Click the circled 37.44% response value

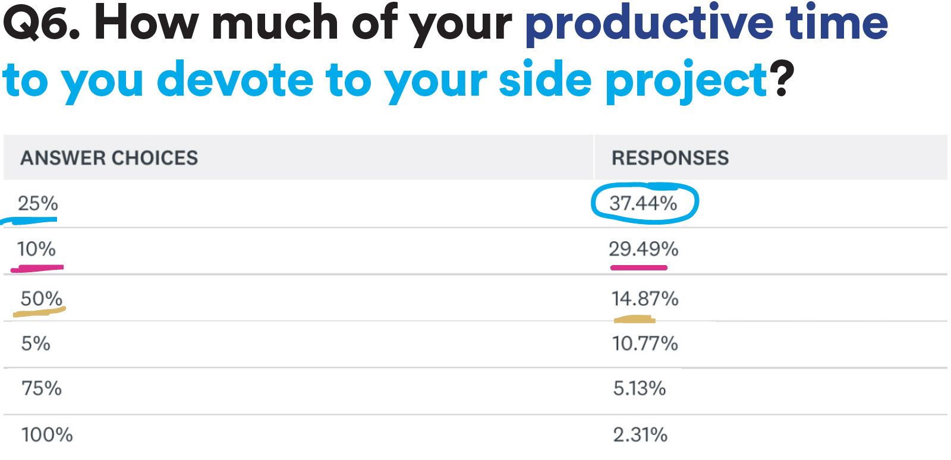click(x=643, y=204)
